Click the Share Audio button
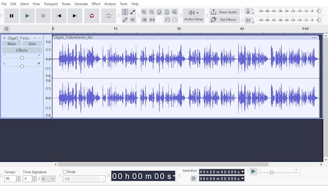328x186 pixels. coord(224,12)
